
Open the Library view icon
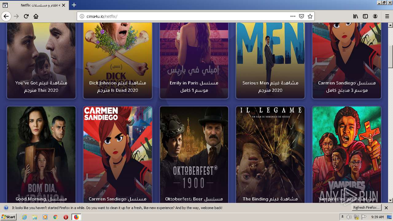click(356, 16)
